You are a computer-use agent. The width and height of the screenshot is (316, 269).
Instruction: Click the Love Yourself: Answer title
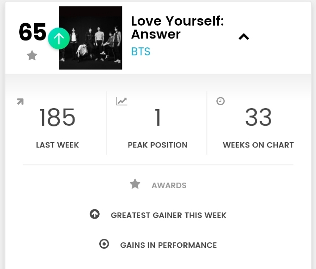[177, 28]
